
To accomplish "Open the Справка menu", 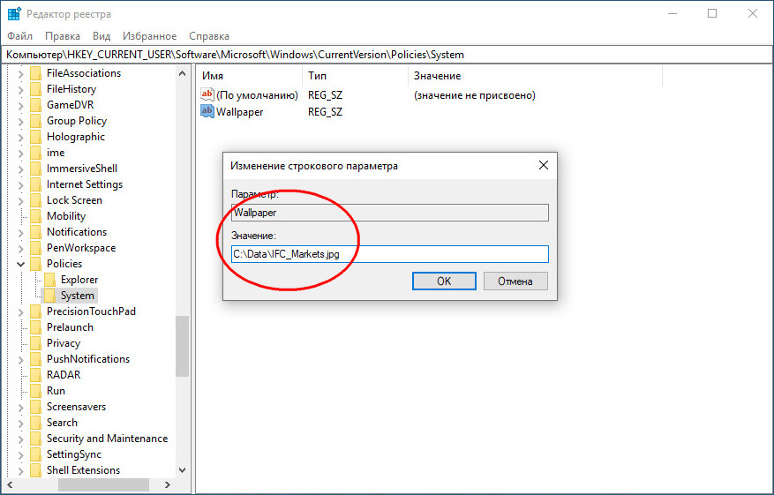I will [x=209, y=36].
